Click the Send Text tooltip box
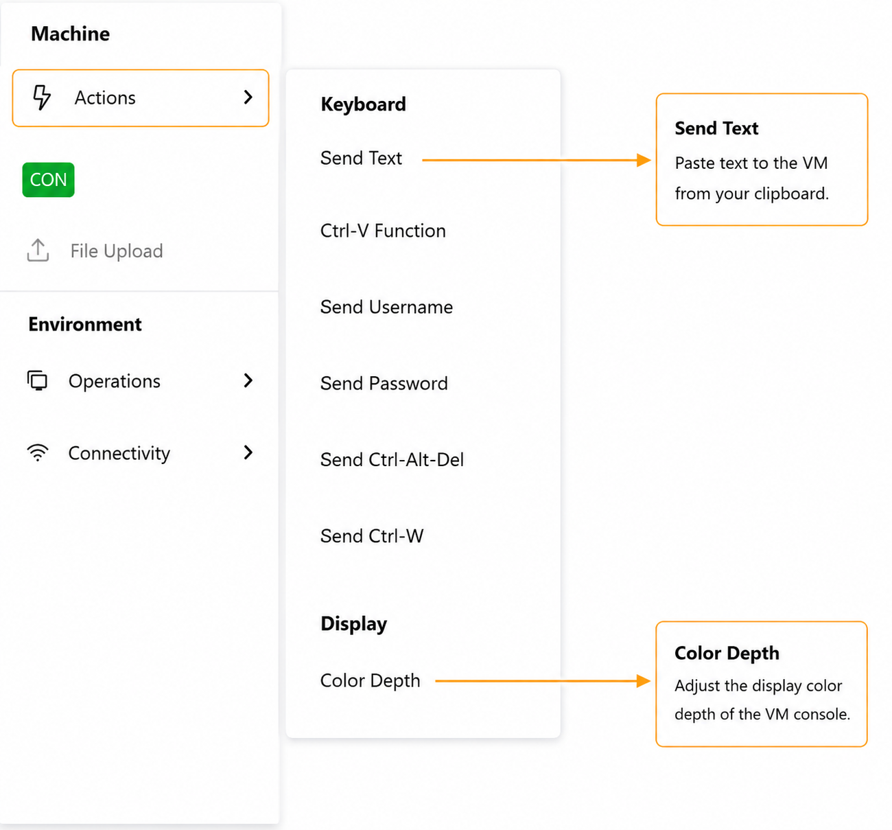 762,159
